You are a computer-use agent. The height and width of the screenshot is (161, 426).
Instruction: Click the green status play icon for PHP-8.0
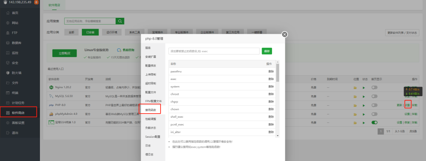[364, 105]
